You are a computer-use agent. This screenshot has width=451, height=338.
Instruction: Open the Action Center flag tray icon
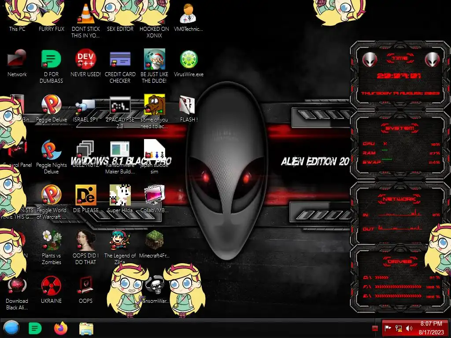click(x=388, y=328)
